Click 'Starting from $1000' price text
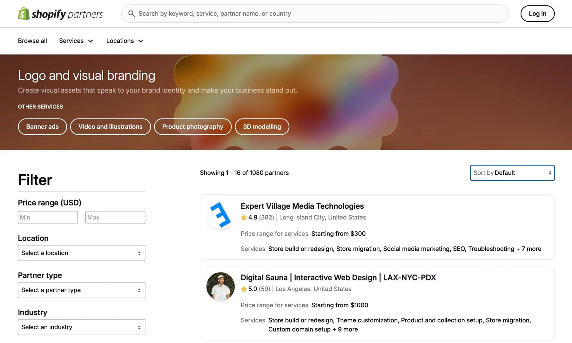572x343 pixels. tap(340, 305)
